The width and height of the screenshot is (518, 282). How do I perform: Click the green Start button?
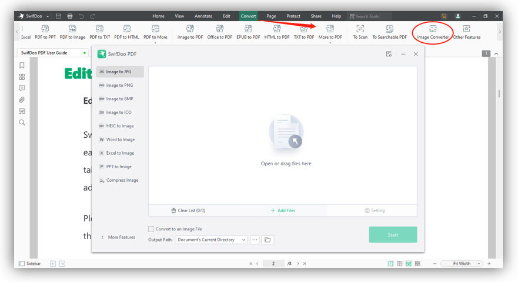click(x=393, y=235)
